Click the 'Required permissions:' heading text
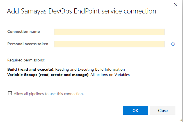Image resolution: width=183 pixels, height=122 pixels. coord(26,60)
